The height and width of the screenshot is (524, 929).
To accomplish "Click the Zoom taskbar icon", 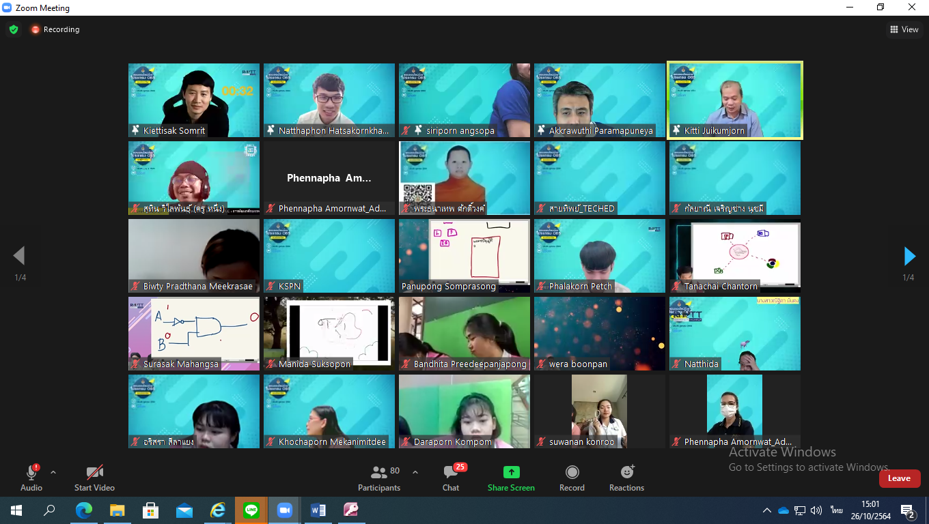I will (285, 510).
